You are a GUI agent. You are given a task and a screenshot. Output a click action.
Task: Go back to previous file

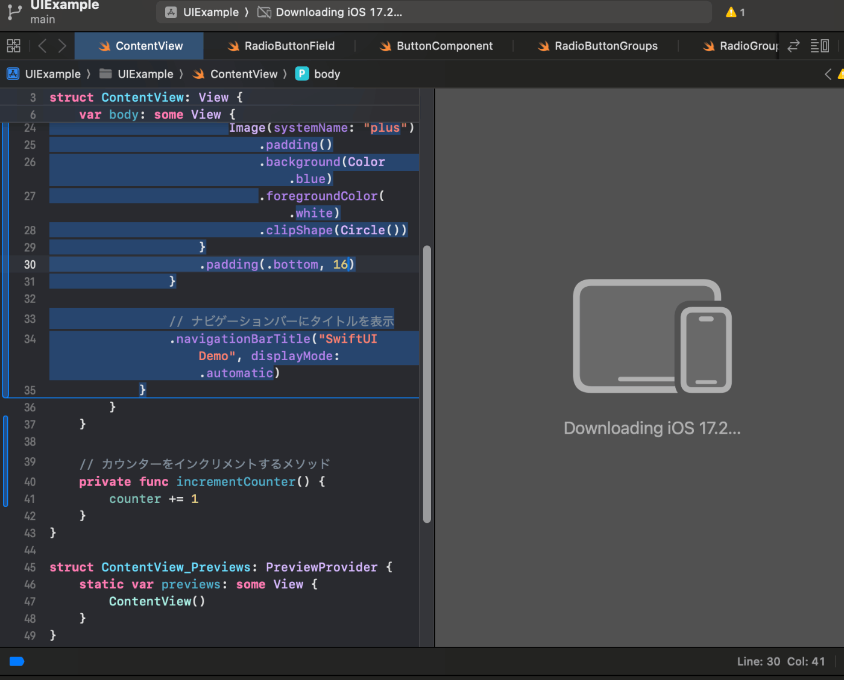pos(42,46)
